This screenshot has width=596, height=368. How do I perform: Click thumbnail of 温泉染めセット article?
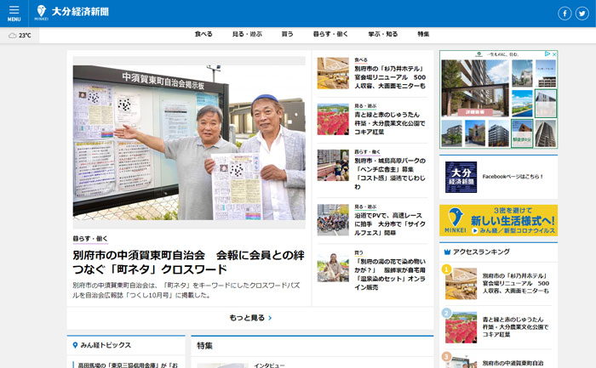pyautogui.click(x=333, y=268)
